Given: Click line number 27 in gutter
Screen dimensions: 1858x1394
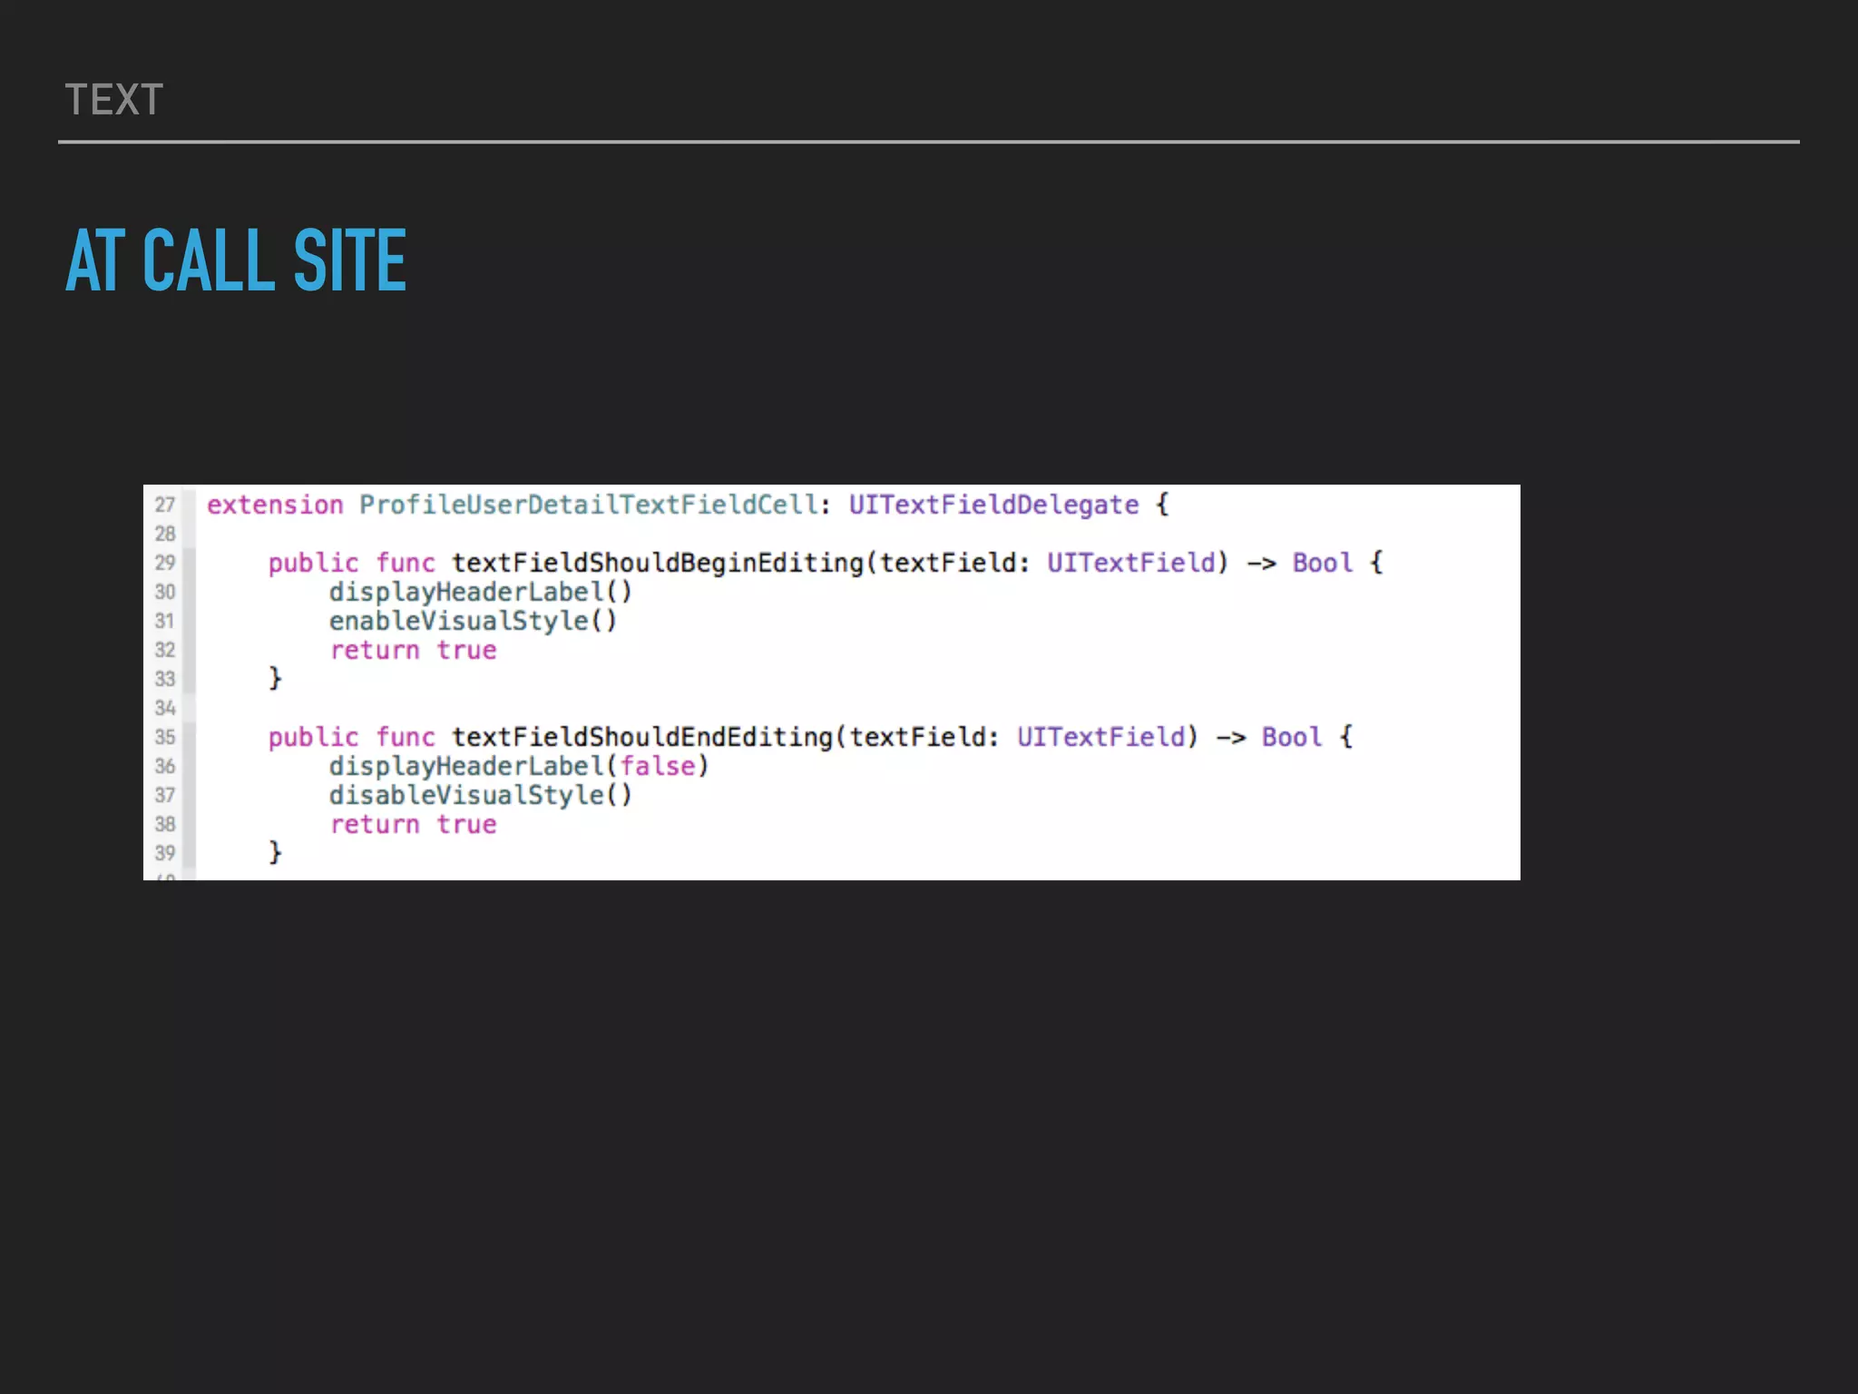Looking at the screenshot, I should click(164, 505).
